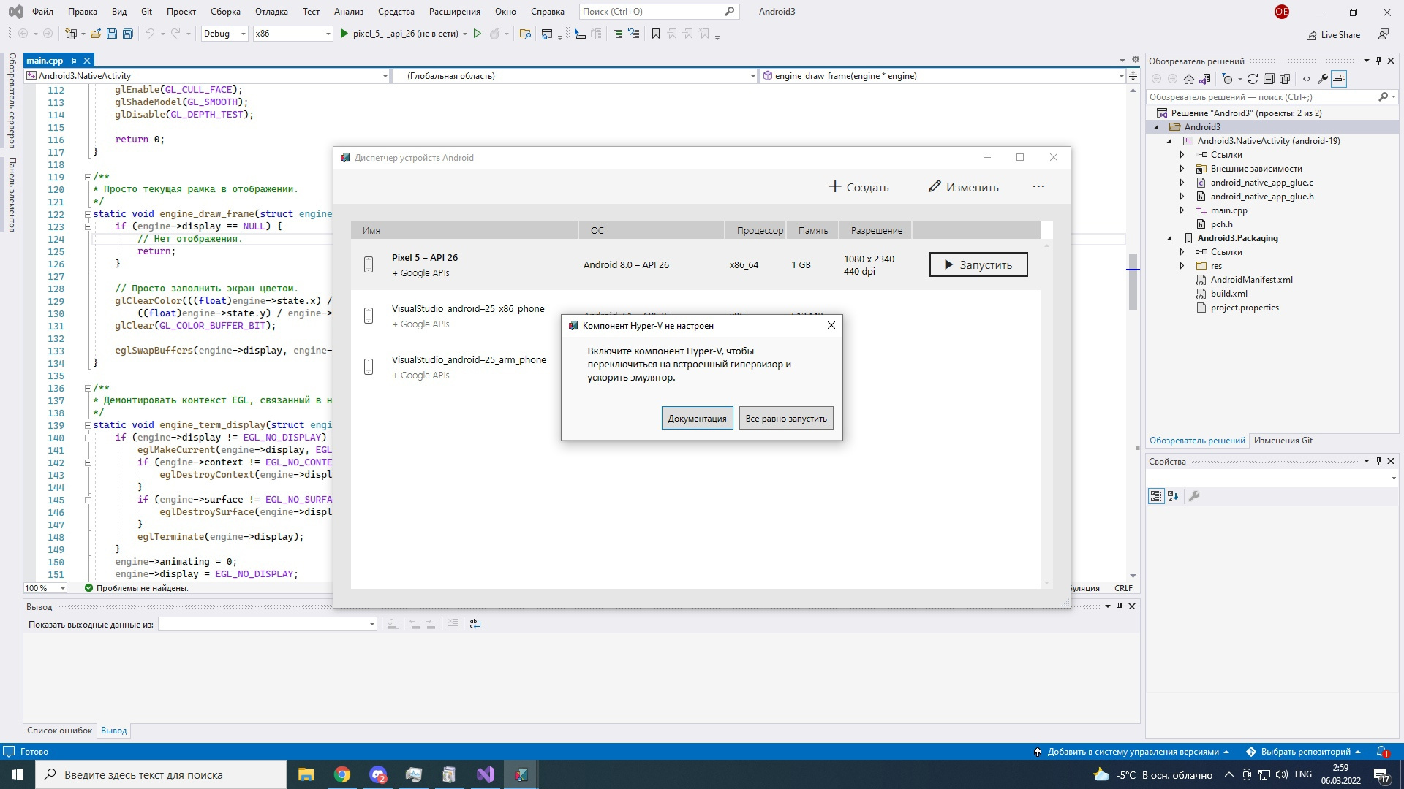The image size is (1404, 789).
Task: Open Properties wrench in Solution Explorer toolbar
Action: (1323, 79)
